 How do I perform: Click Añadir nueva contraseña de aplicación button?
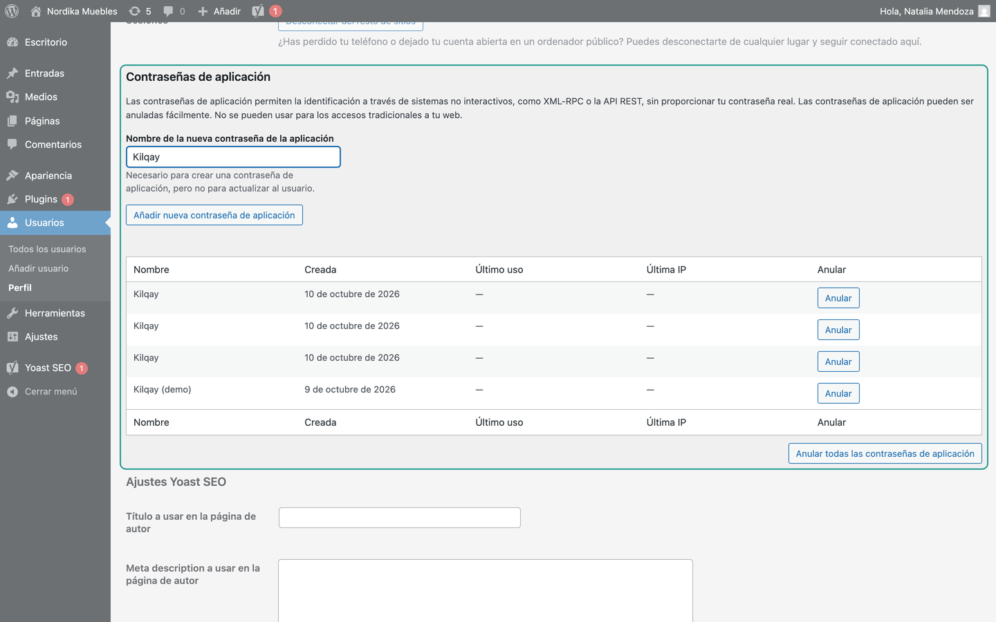(x=214, y=215)
